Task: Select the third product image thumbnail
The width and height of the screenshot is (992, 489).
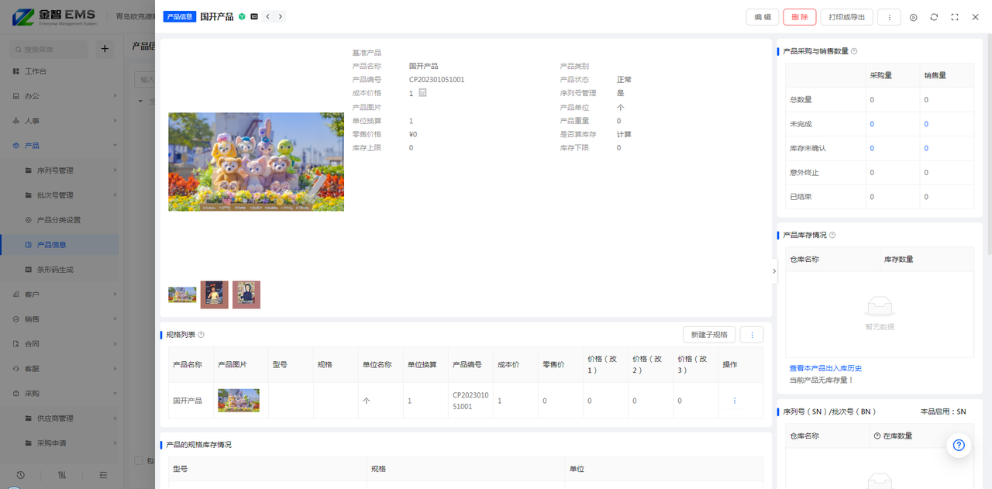Action: click(x=246, y=294)
